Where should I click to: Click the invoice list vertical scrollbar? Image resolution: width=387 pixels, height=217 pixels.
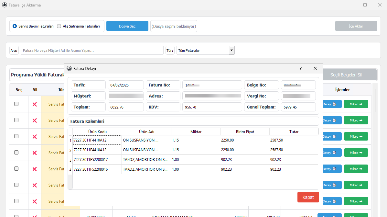pos(375,100)
